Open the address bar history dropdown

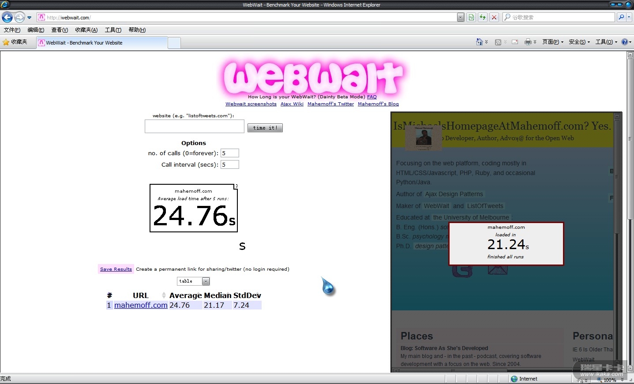point(461,17)
